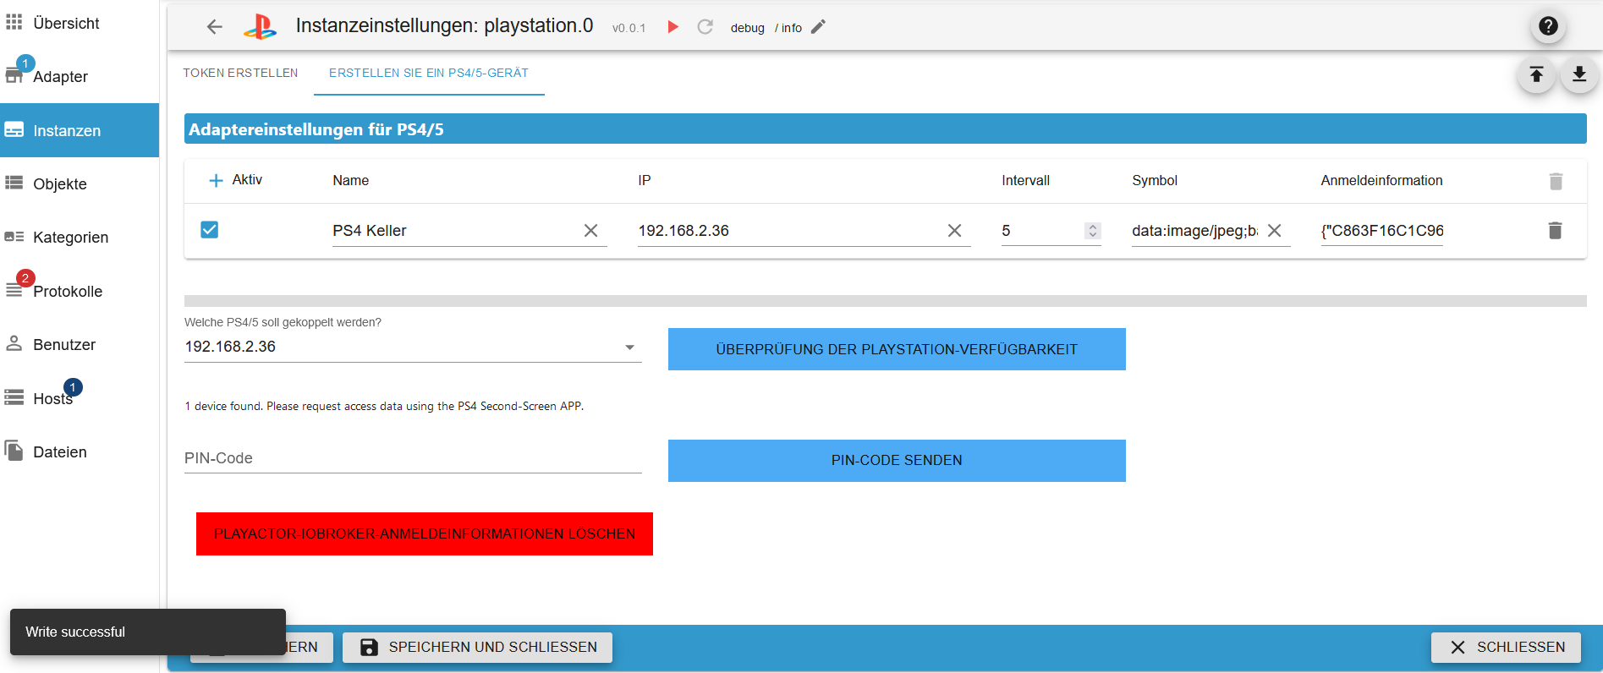Click the PlayStation adapter logo
1603x673 pixels.
click(x=260, y=27)
